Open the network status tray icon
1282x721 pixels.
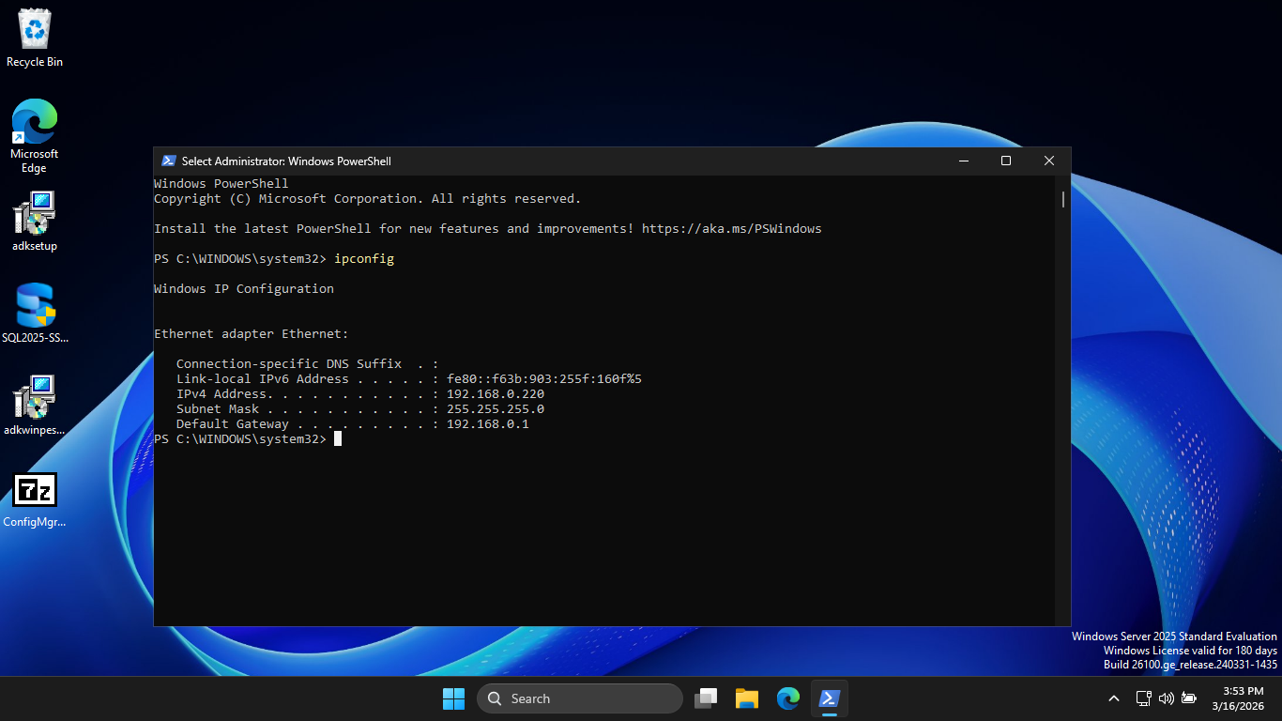tap(1143, 698)
